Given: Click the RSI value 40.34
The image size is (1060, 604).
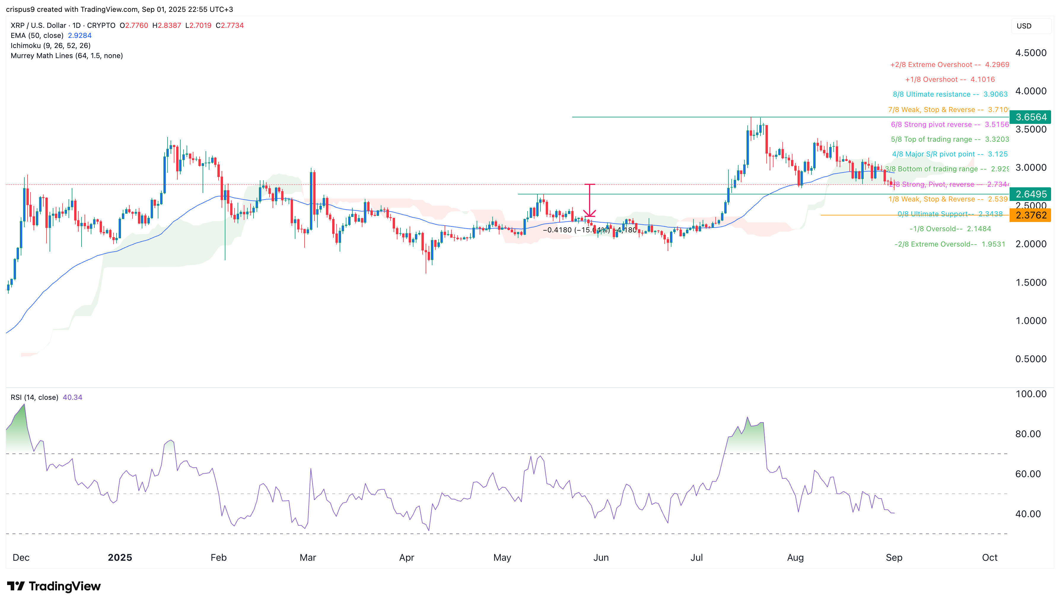Looking at the screenshot, I should click(72, 397).
